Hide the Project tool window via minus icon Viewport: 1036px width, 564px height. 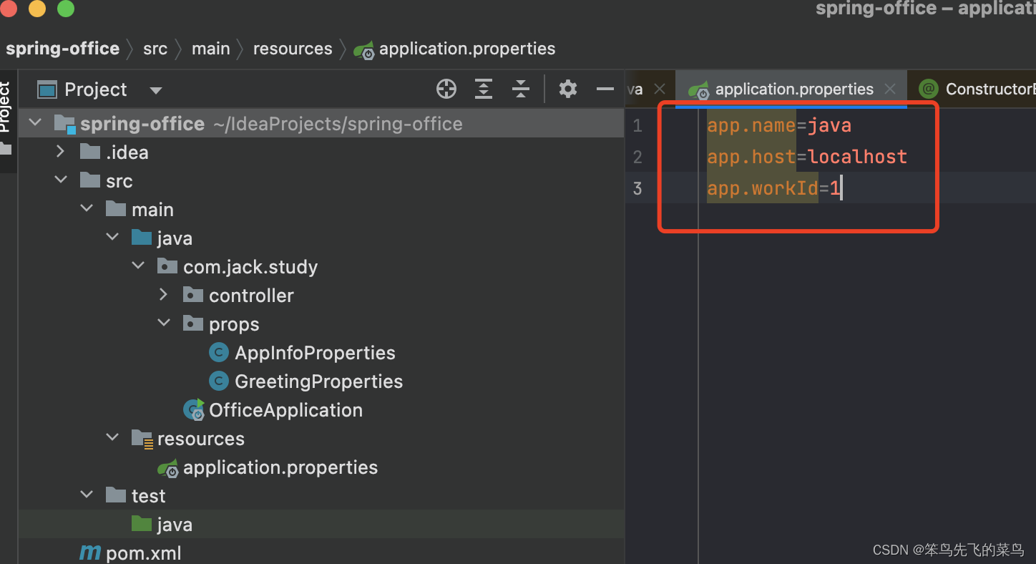point(605,89)
